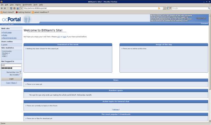The height and width of the screenshot is (125, 211).
Task: Click in the Google search box
Action: click(190, 8)
